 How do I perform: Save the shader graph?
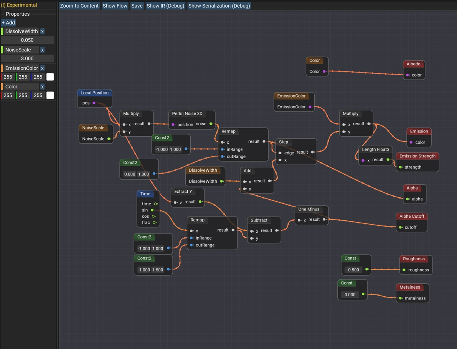pyautogui.click(x=137, y=6)
